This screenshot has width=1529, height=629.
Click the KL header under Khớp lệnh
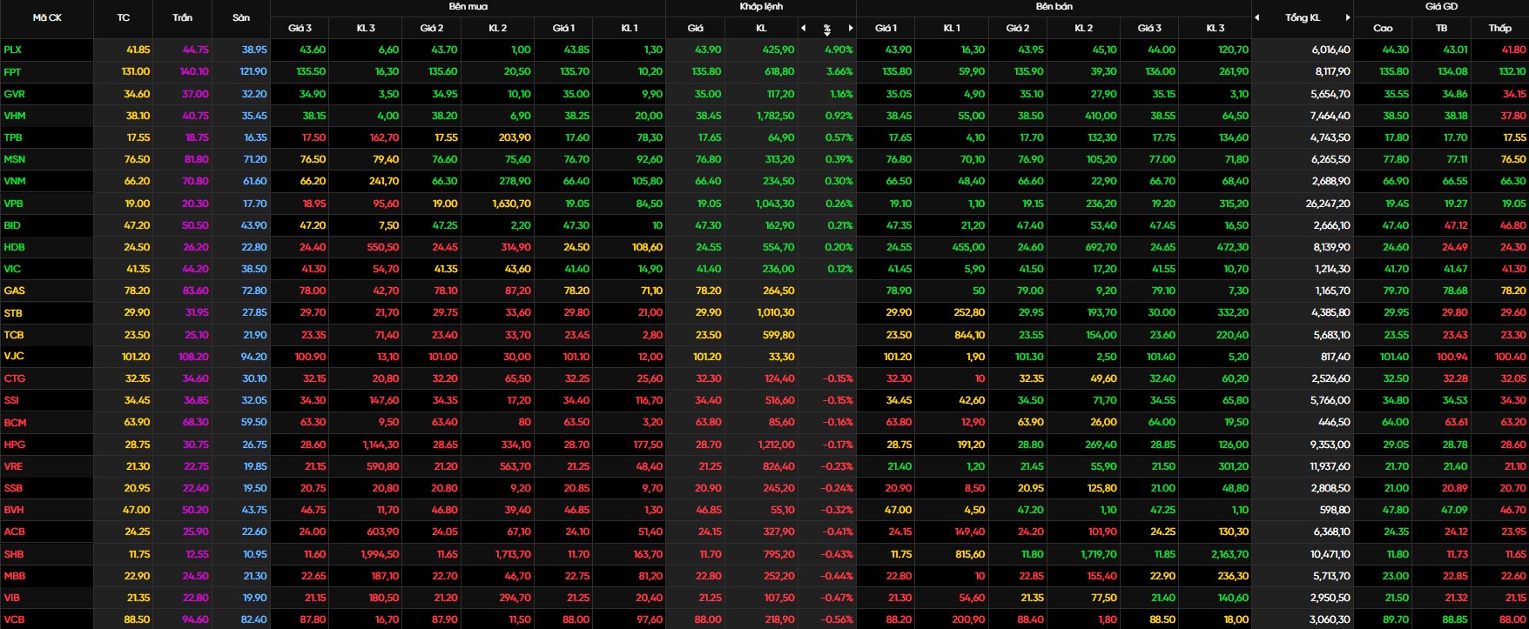(761, 28)
